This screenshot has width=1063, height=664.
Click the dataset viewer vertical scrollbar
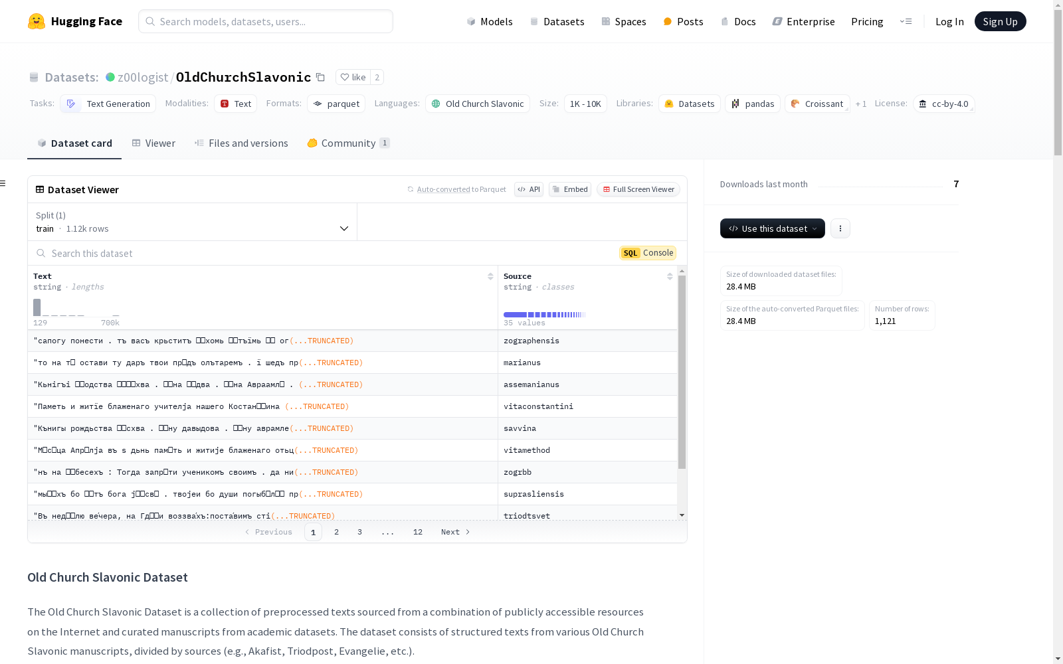tap(682, 372)
